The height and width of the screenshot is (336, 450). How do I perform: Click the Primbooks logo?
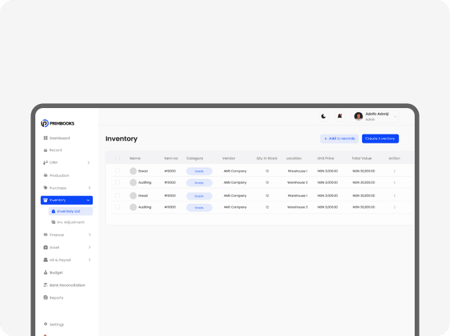point(57,123)
